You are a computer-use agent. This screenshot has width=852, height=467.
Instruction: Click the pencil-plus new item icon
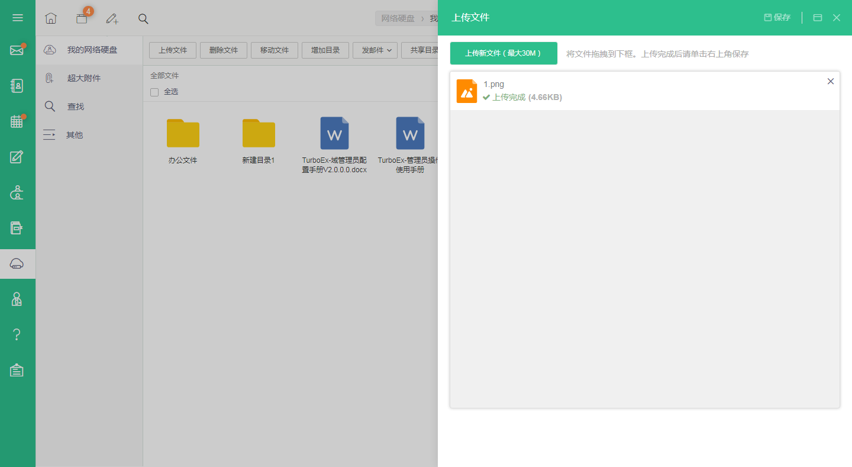tap(112, 18)
